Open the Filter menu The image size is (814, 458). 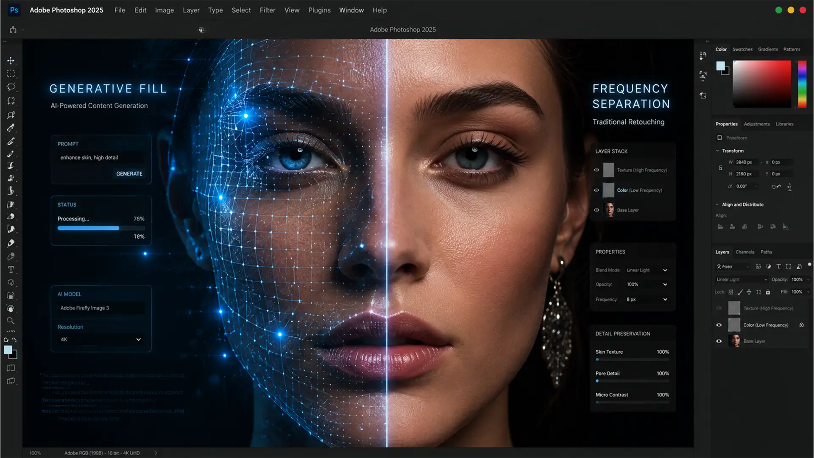click(x=268, y=10)
